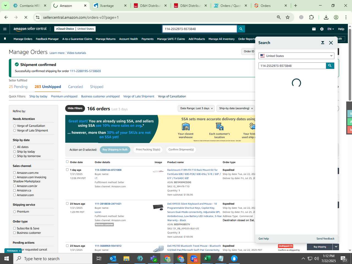Click Hide Filters button
This screenshot has height=264, width=352.
(x=75, y=108)
